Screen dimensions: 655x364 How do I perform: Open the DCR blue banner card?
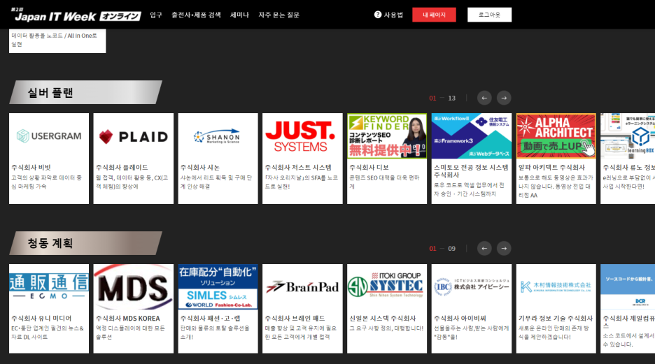628,287
